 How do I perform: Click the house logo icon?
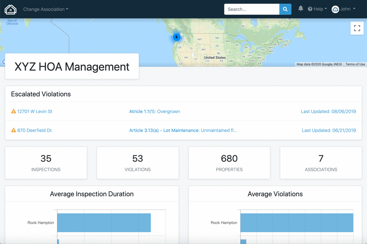(x=10, y=9)
